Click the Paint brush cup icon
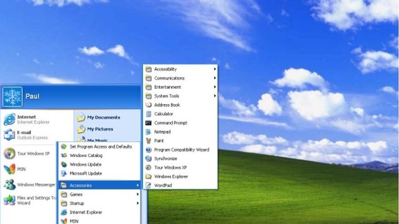The image size is (399, 224). pyautogui.click(x=148, y=141)
